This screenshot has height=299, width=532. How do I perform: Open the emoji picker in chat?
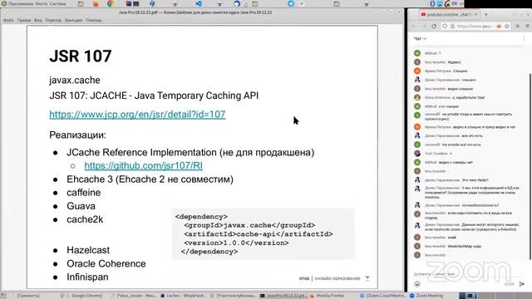pos(417,284)
